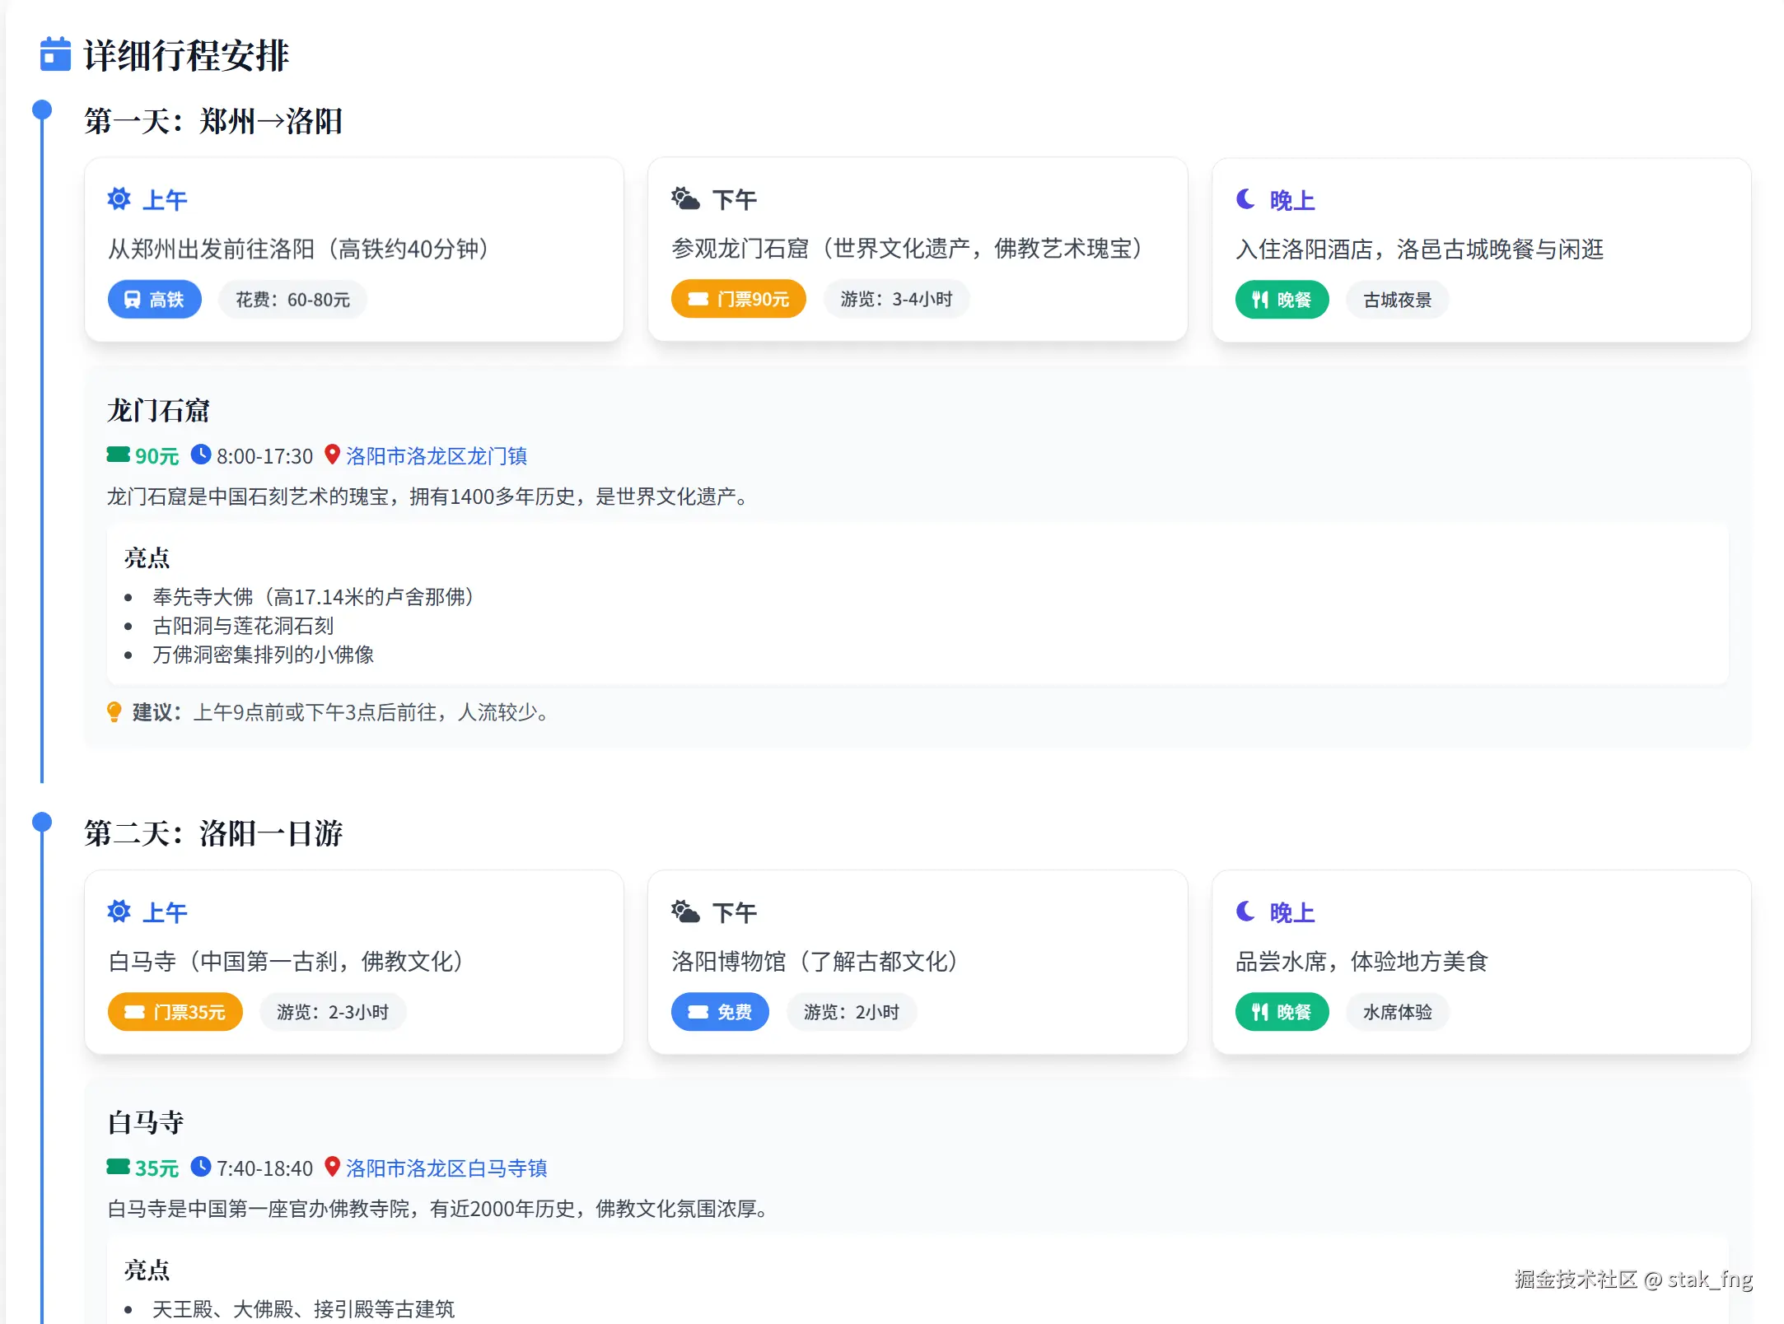This screenshot has width=1784, height=1324.
Task: Click the green ticket icon beside 90元
Action: (x=118, y=455)
